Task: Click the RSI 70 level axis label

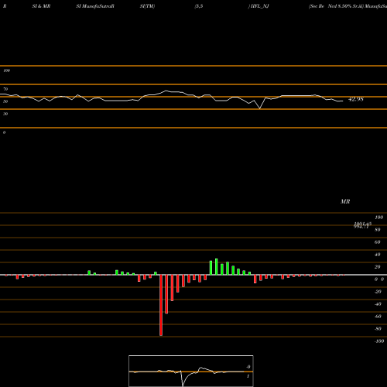Action: pyautogui.click(x=5, y=89)
